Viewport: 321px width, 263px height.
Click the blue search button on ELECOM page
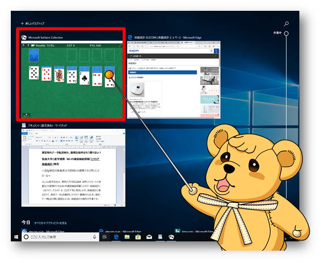coord(216,51)
